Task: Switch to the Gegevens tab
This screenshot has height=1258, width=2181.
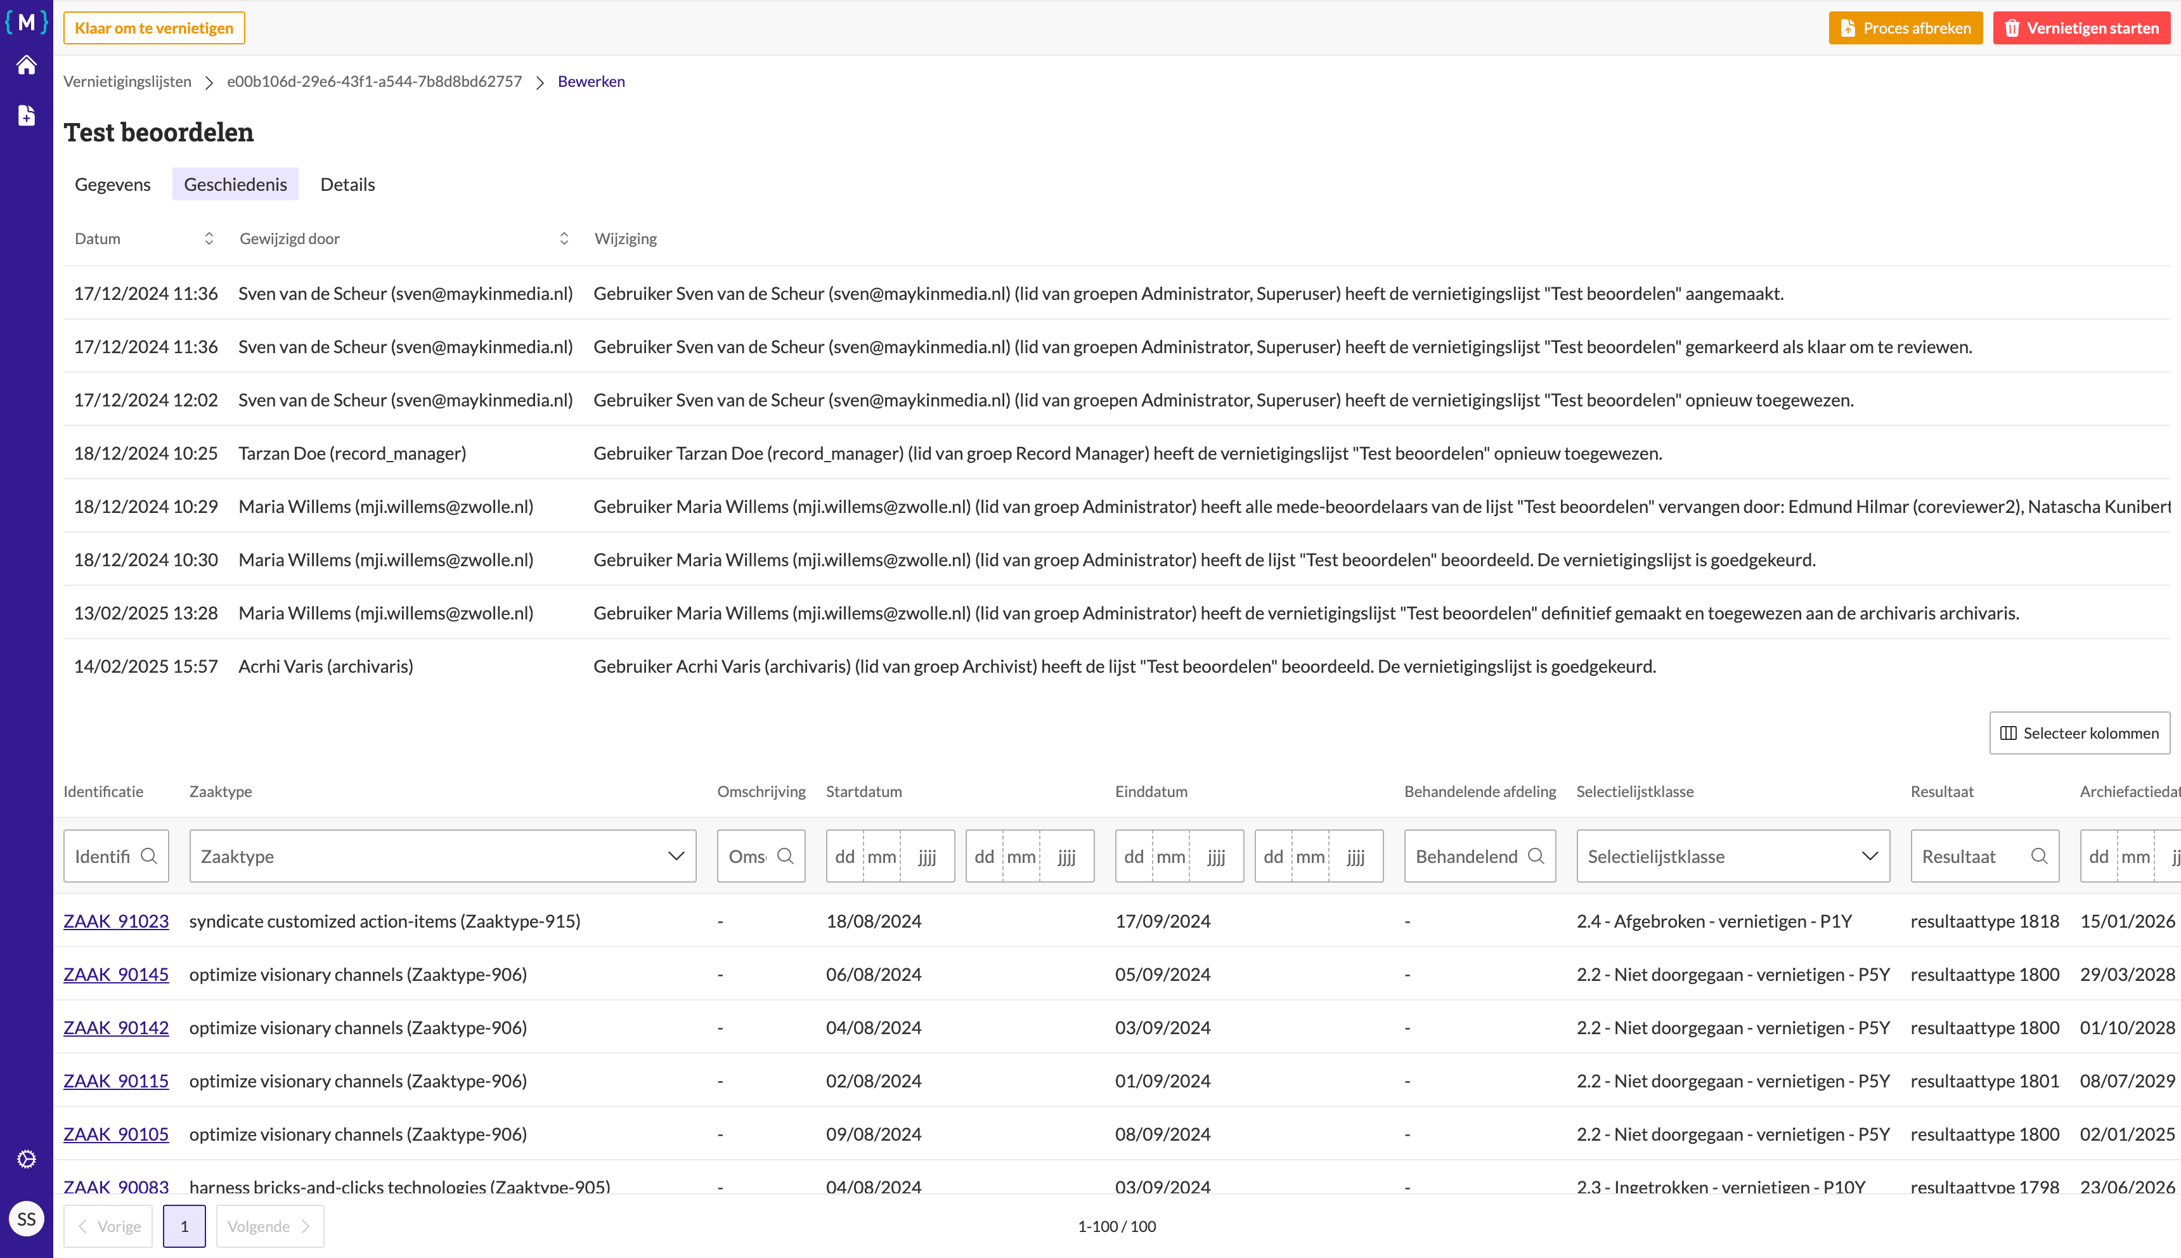Action: (112, 184)
